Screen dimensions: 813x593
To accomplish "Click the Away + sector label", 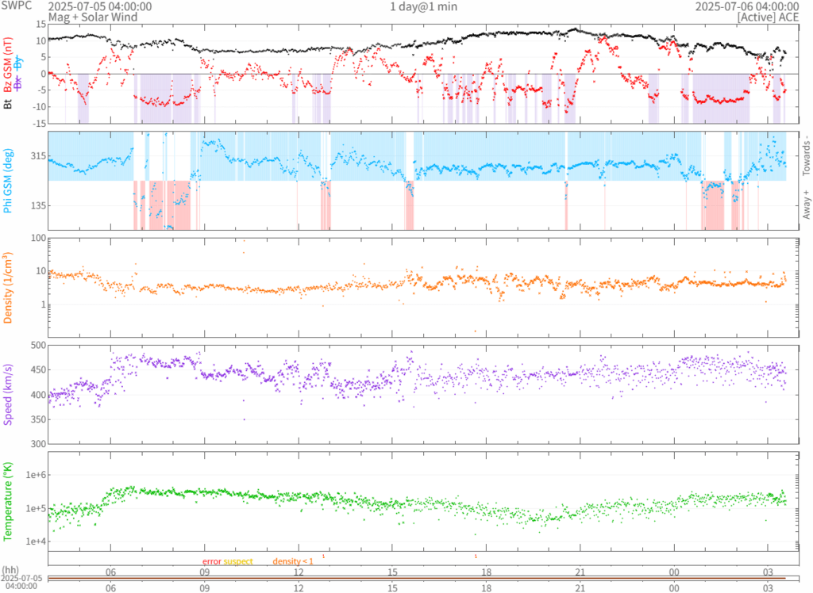I will [807, 205].
